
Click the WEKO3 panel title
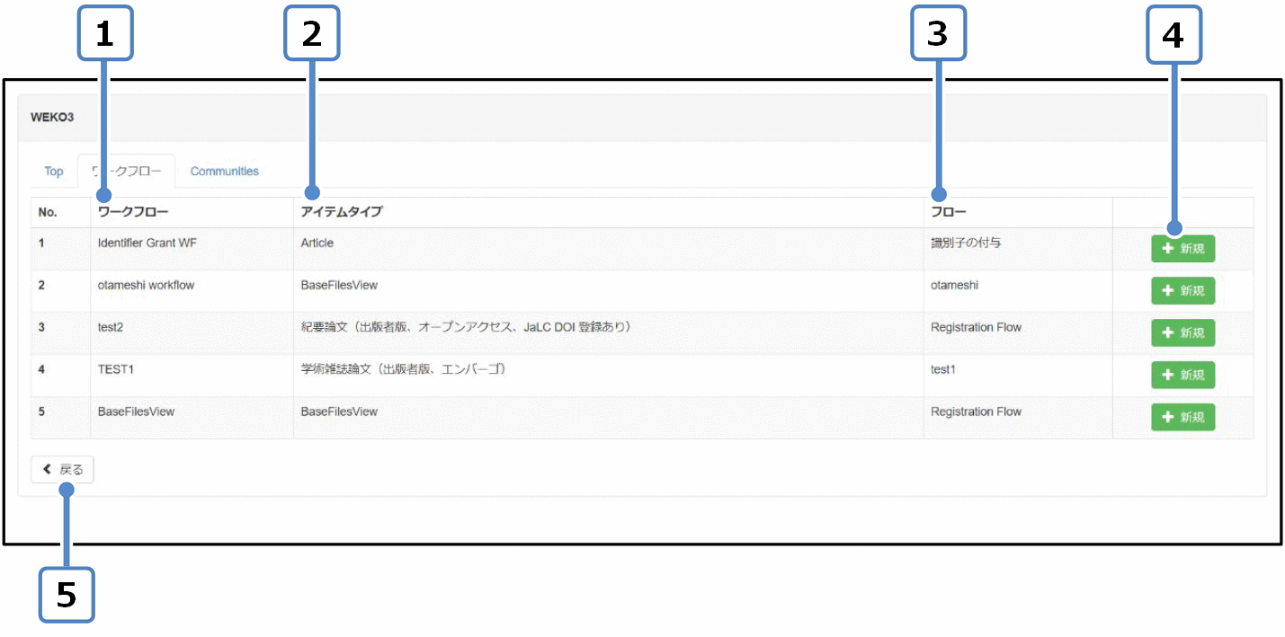pyautogui.click(x=52, y=118)
